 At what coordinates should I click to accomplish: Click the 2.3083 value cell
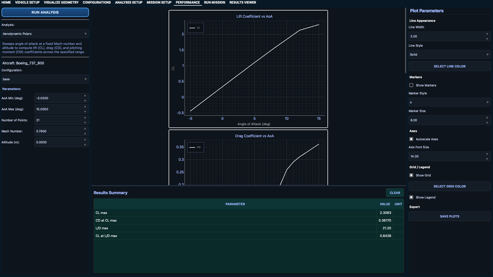pyautogui.click(x=385, y=213)
